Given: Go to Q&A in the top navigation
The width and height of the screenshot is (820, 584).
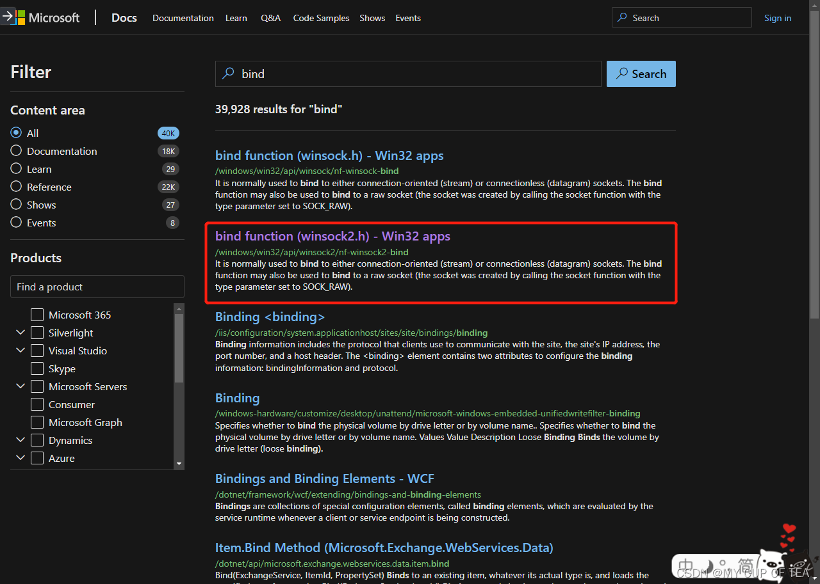Looking at the screenshot, I should pos(270,18).
